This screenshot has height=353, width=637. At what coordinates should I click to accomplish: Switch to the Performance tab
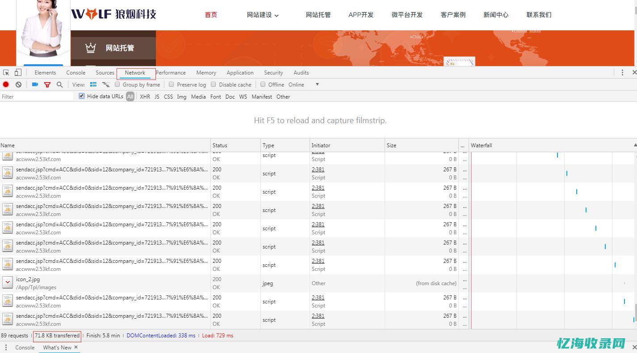click(171, 72)
